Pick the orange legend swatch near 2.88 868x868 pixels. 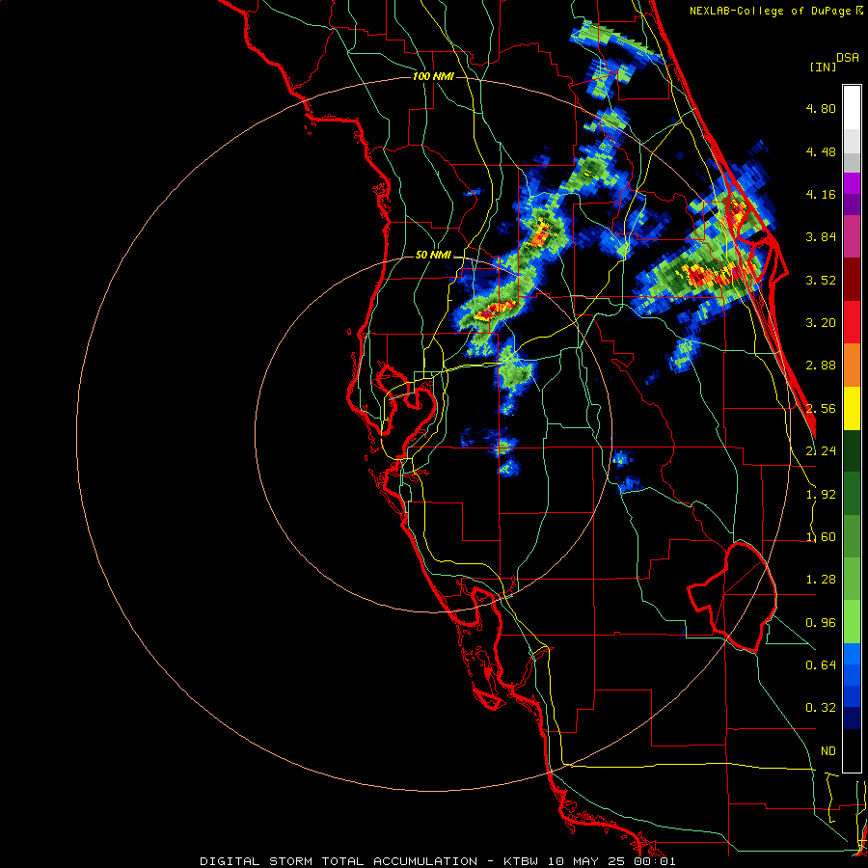(852, 366)
